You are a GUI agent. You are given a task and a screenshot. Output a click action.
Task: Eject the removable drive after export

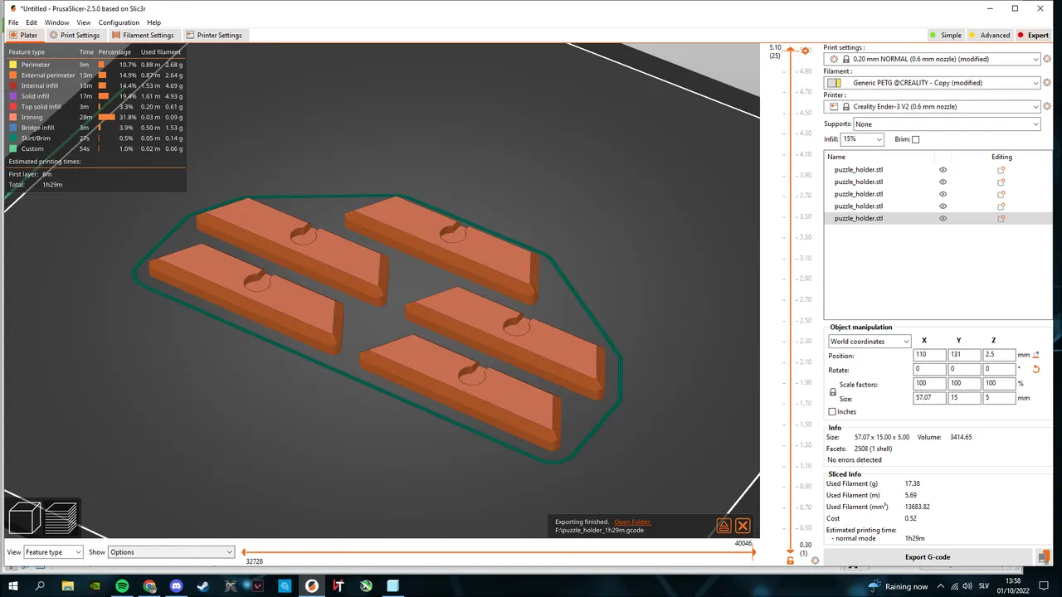tap(723, 526)
